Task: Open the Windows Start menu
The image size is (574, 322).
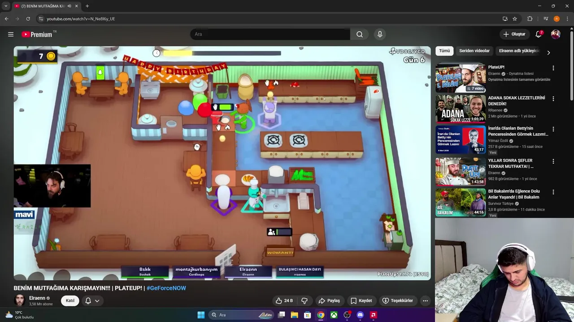Action: click(x=201, y=315)
